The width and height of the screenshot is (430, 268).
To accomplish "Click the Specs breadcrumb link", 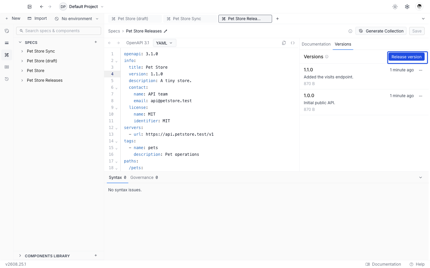I will coord(114,31).
